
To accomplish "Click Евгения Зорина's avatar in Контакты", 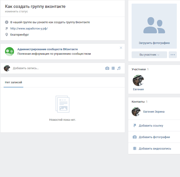I will click(136, 111).
